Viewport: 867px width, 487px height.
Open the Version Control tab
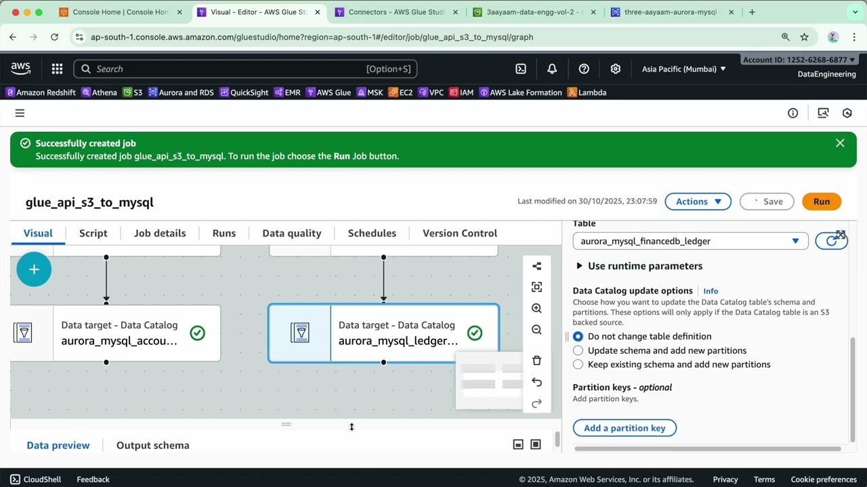click(x=460, y=233)
